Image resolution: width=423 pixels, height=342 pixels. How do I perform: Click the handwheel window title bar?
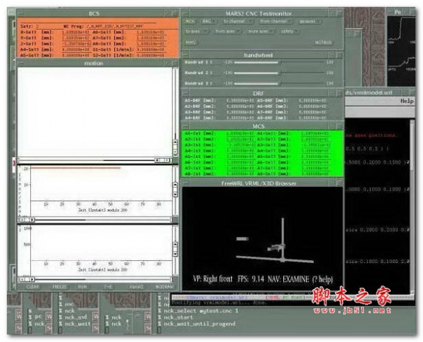click(258, 55)
